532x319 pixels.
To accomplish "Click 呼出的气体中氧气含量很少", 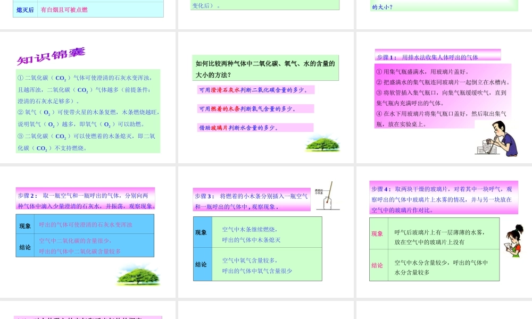I will coord(257,271).
